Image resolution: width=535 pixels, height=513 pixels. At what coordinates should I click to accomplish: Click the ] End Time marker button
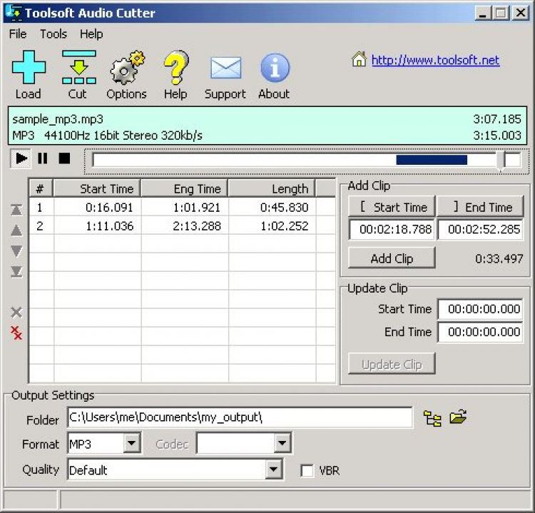point(480,206)
